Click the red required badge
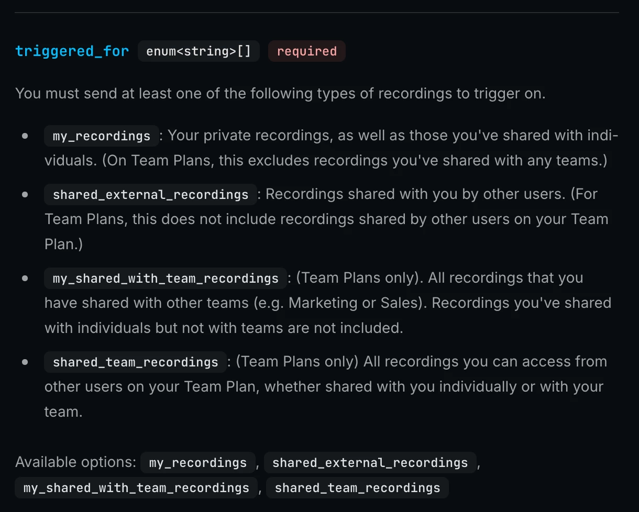This screenshot has width=639, height=512. point(306,51)
